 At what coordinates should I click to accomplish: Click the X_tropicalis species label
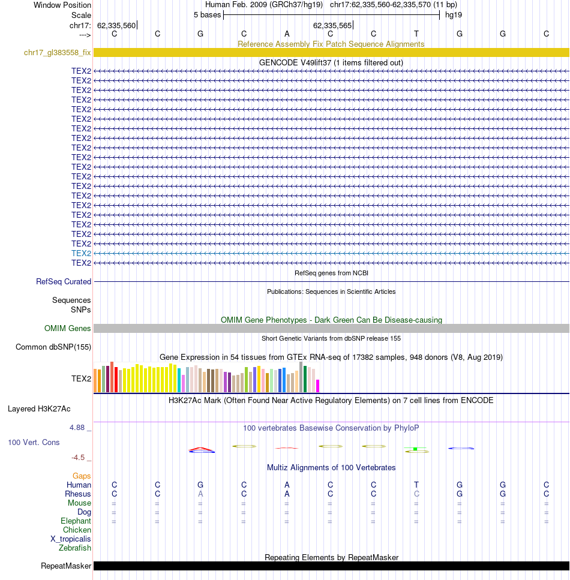[x=71, y=539]
